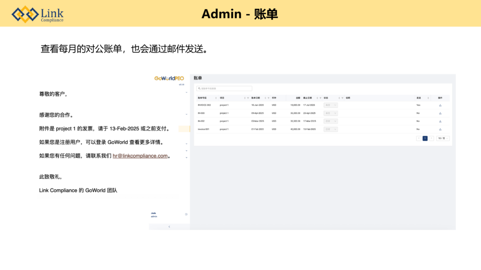Open filter for the 状态 column

pos(342,98)
